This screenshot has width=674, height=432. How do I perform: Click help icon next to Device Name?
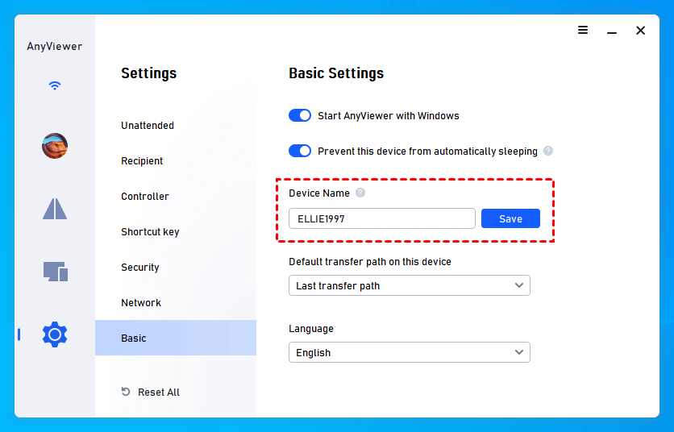pos(360,193)
